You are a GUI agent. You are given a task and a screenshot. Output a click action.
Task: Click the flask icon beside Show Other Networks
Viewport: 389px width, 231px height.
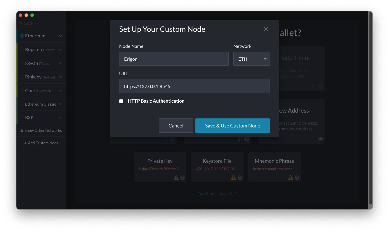pyautogui.click(x=22, y=131)
